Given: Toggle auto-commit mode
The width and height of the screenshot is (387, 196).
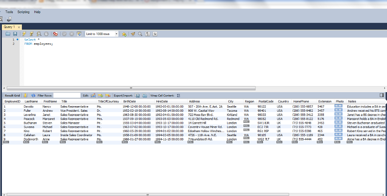Looking at the screenshot, I should (79, 34).
